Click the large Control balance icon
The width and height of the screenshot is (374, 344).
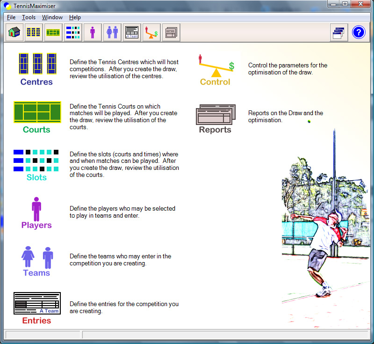pyautogui.click(x=216, y=66)
